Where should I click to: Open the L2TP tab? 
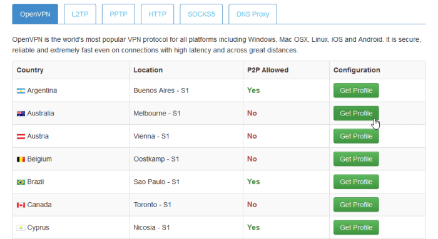click(x=80, y=14)
